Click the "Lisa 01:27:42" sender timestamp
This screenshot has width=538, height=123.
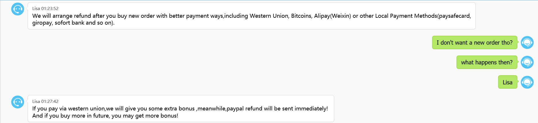pos(45,101)
